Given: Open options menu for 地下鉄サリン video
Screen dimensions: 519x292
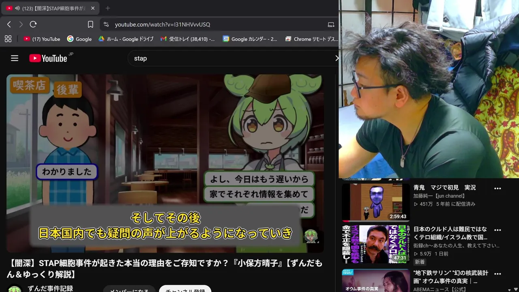Looking at the screenshot, I should (x=498, y=274).
